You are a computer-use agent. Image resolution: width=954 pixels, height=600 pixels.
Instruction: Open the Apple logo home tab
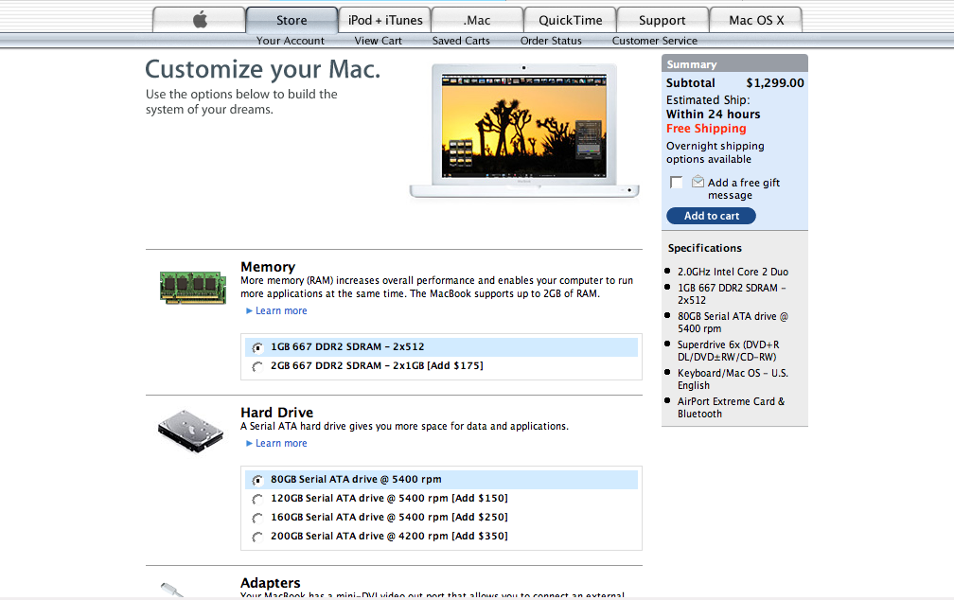(199, 20)
